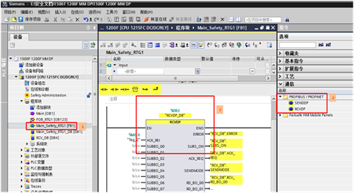Expand the 收藏夹 instruction section
The width and height of the screenshot is (354, 193).
click(x=280, y=54)
